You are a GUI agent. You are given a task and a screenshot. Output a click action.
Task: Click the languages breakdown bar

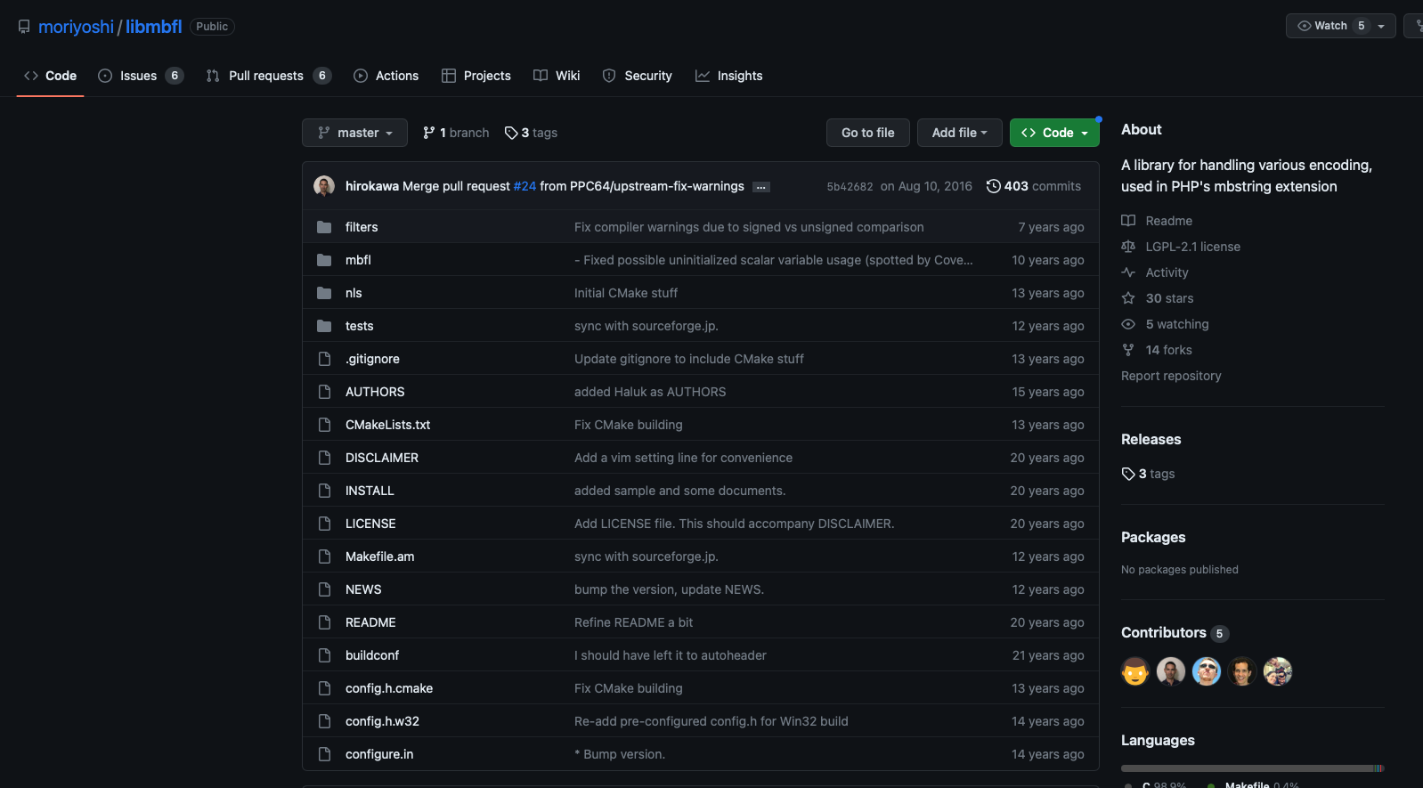click(x=1252, y=768)
